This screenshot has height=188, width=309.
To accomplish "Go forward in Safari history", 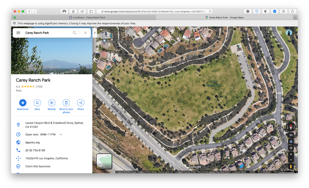I will point(34,11).
